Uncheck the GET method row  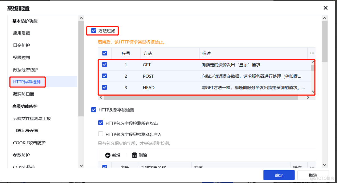click(104, 65)
